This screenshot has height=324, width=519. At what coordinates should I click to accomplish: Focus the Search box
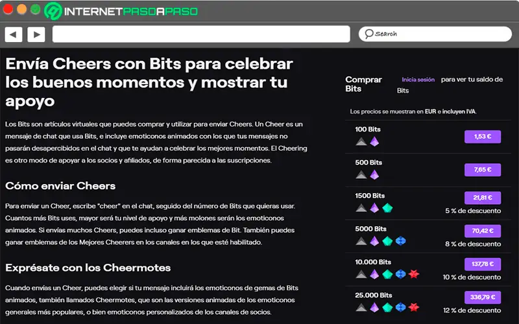(x=435, y=34)
